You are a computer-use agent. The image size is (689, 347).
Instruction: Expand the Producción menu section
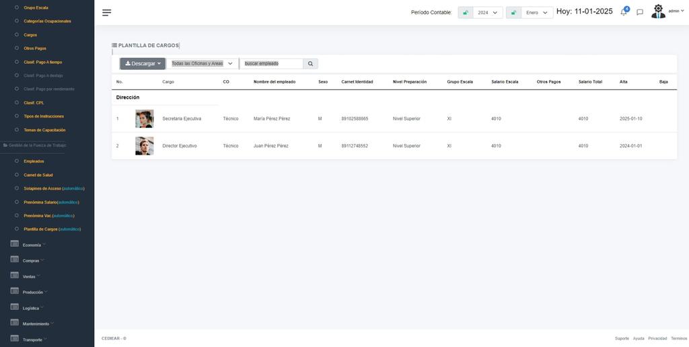click(35, 292)
